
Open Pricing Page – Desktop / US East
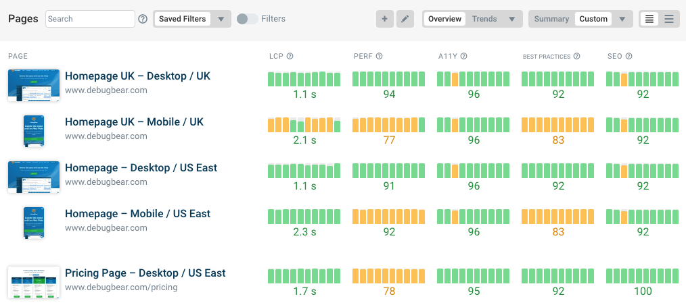point(145,273)
